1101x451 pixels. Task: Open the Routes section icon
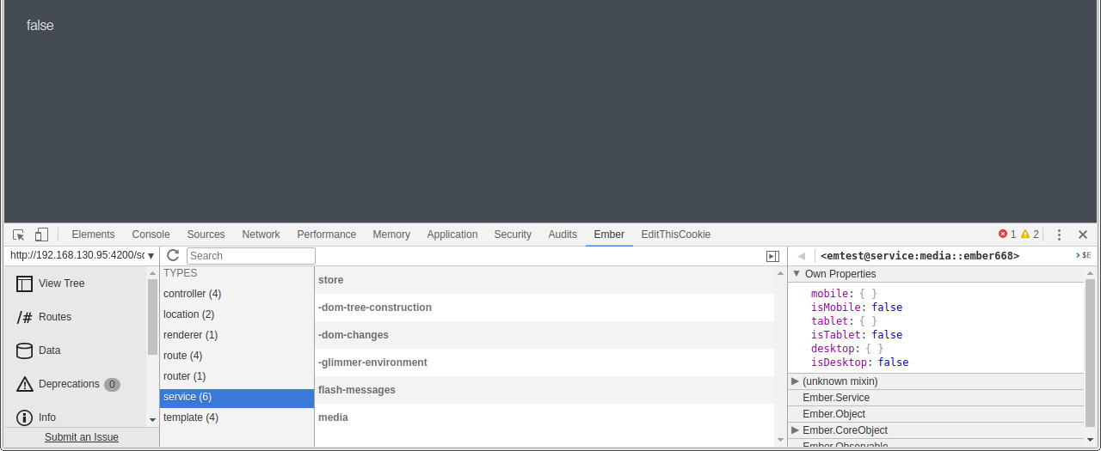pos(24,317)
